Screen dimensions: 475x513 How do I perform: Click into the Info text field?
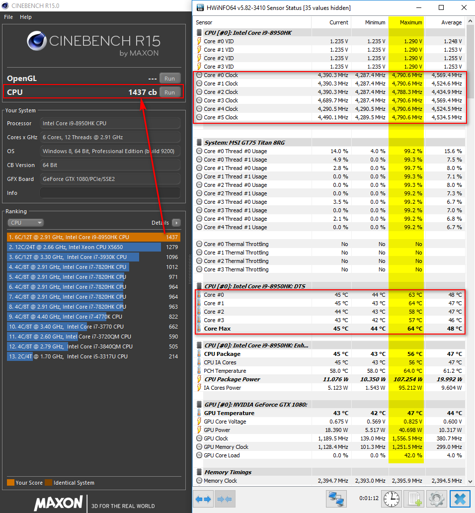(x=110, y=193)
